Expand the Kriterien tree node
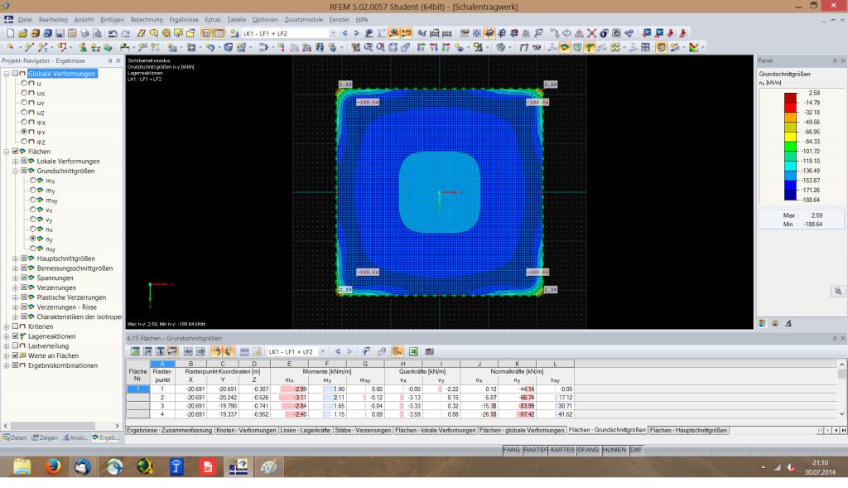 pos(7,326)
